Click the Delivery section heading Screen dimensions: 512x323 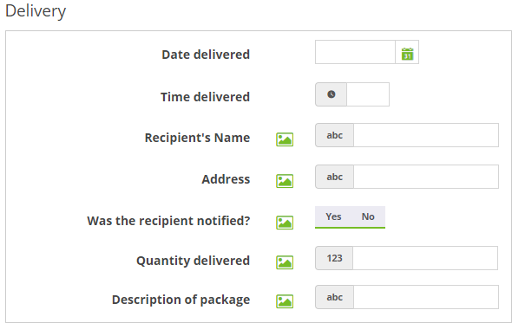36,11
